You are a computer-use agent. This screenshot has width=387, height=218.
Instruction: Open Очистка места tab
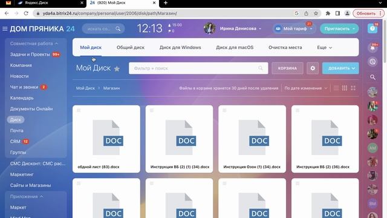pyautogui.click(x=285, y=47)
